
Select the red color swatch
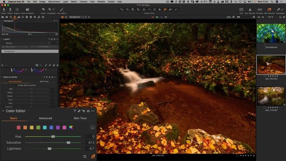tap(19, 127)
